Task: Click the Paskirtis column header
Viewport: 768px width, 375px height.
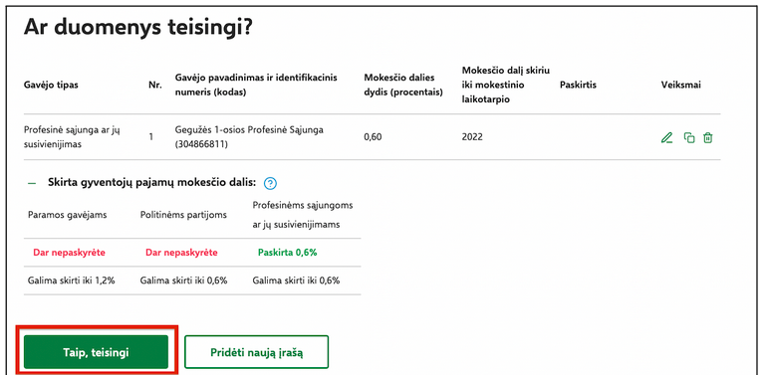Action: click(578, 86)
